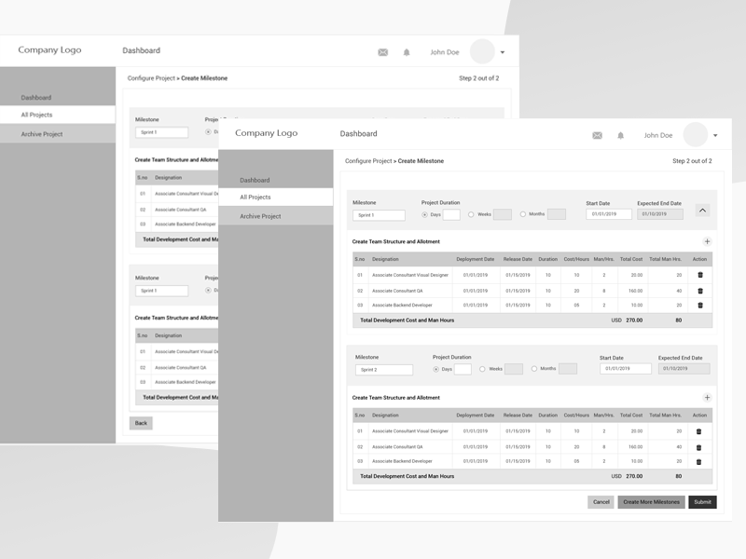Viewport: 746px width, 559px height.
Task: Click the plus icon to add Sprint 1 team member
Action: pyautogui.click(x=706, y=240)
